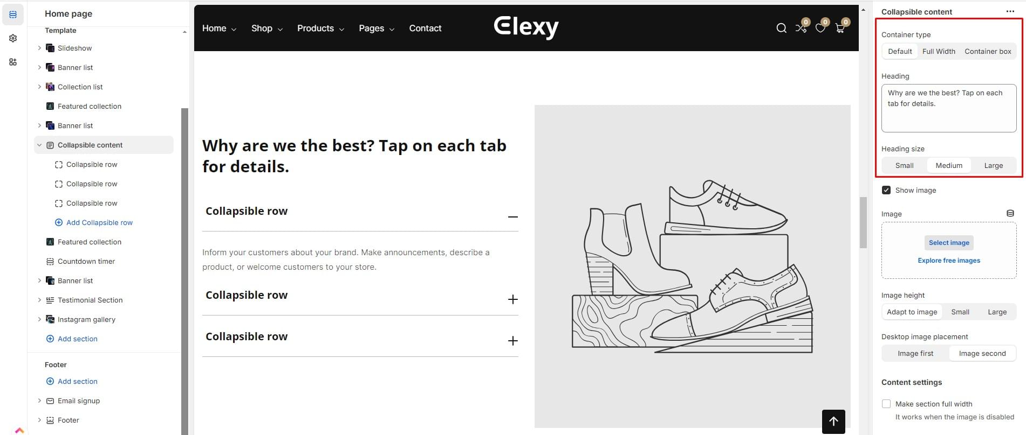This screenshot has width=1026, height=435.
Task: Open the Products navigation menu
Action: 320,28
